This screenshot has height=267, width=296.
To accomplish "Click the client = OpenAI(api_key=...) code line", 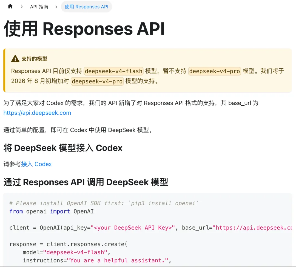I will (x=150, y=228).
